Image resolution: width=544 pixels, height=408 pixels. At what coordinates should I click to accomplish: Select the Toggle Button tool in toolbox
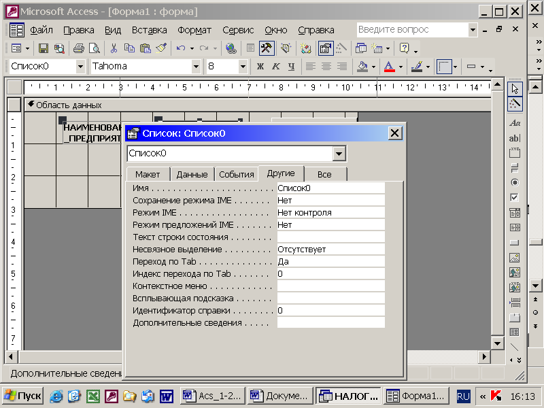tap(515, 168)
